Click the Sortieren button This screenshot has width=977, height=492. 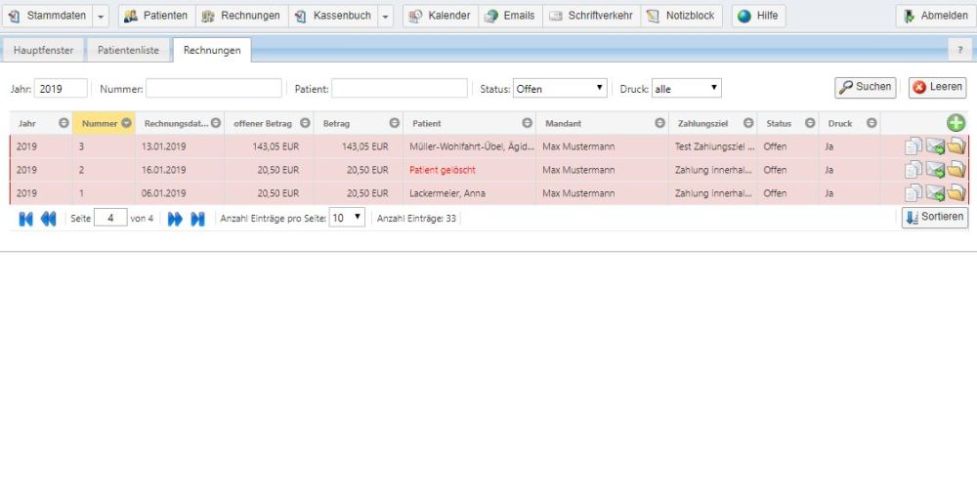tap(935, 218)
